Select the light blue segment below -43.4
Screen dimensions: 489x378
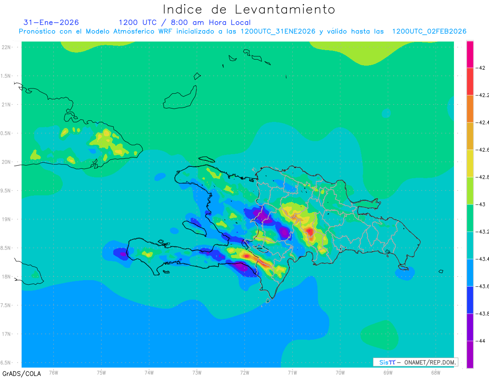coord(470,273)
